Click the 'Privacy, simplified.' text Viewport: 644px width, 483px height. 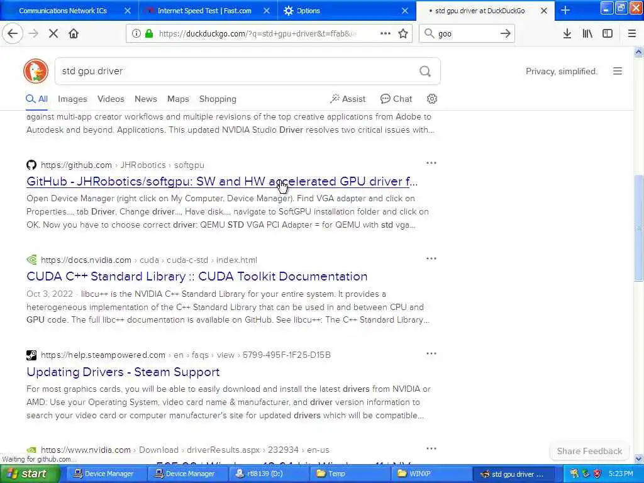click(x=561, y=72)
